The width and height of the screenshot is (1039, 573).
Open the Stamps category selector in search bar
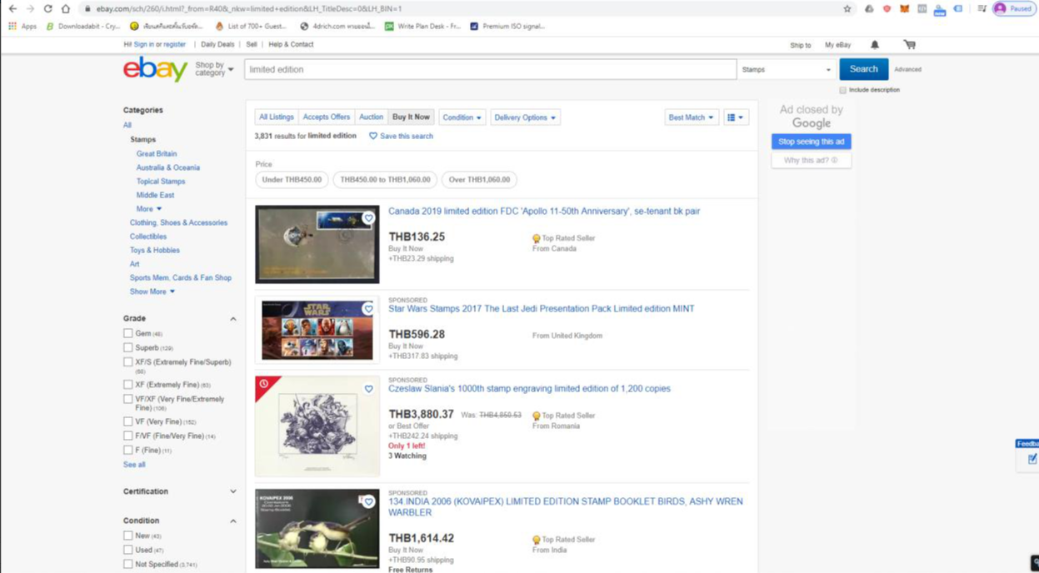click(787, 69)
